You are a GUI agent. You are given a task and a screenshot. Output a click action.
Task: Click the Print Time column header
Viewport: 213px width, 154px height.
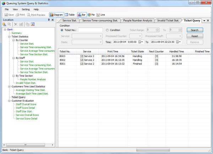pos(113,52)
